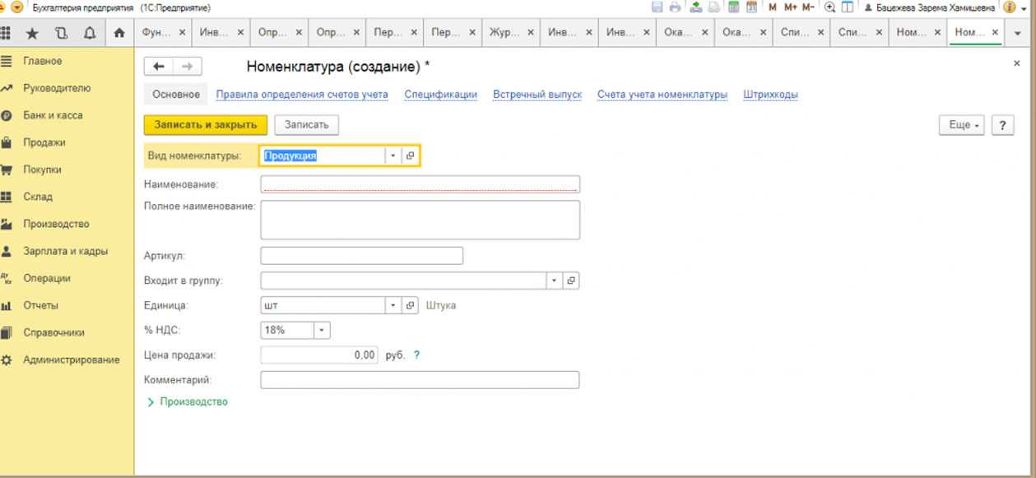Image resolution: width=1036 pixels, height=478 pixels.
Task: Click the zoom magnifier icon
Action: click(x=829, y=7)
